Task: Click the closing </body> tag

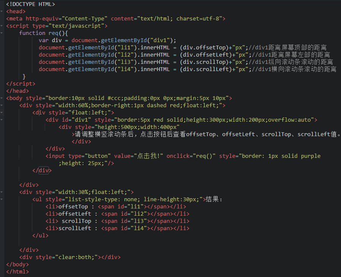Action: click(17, 264)
